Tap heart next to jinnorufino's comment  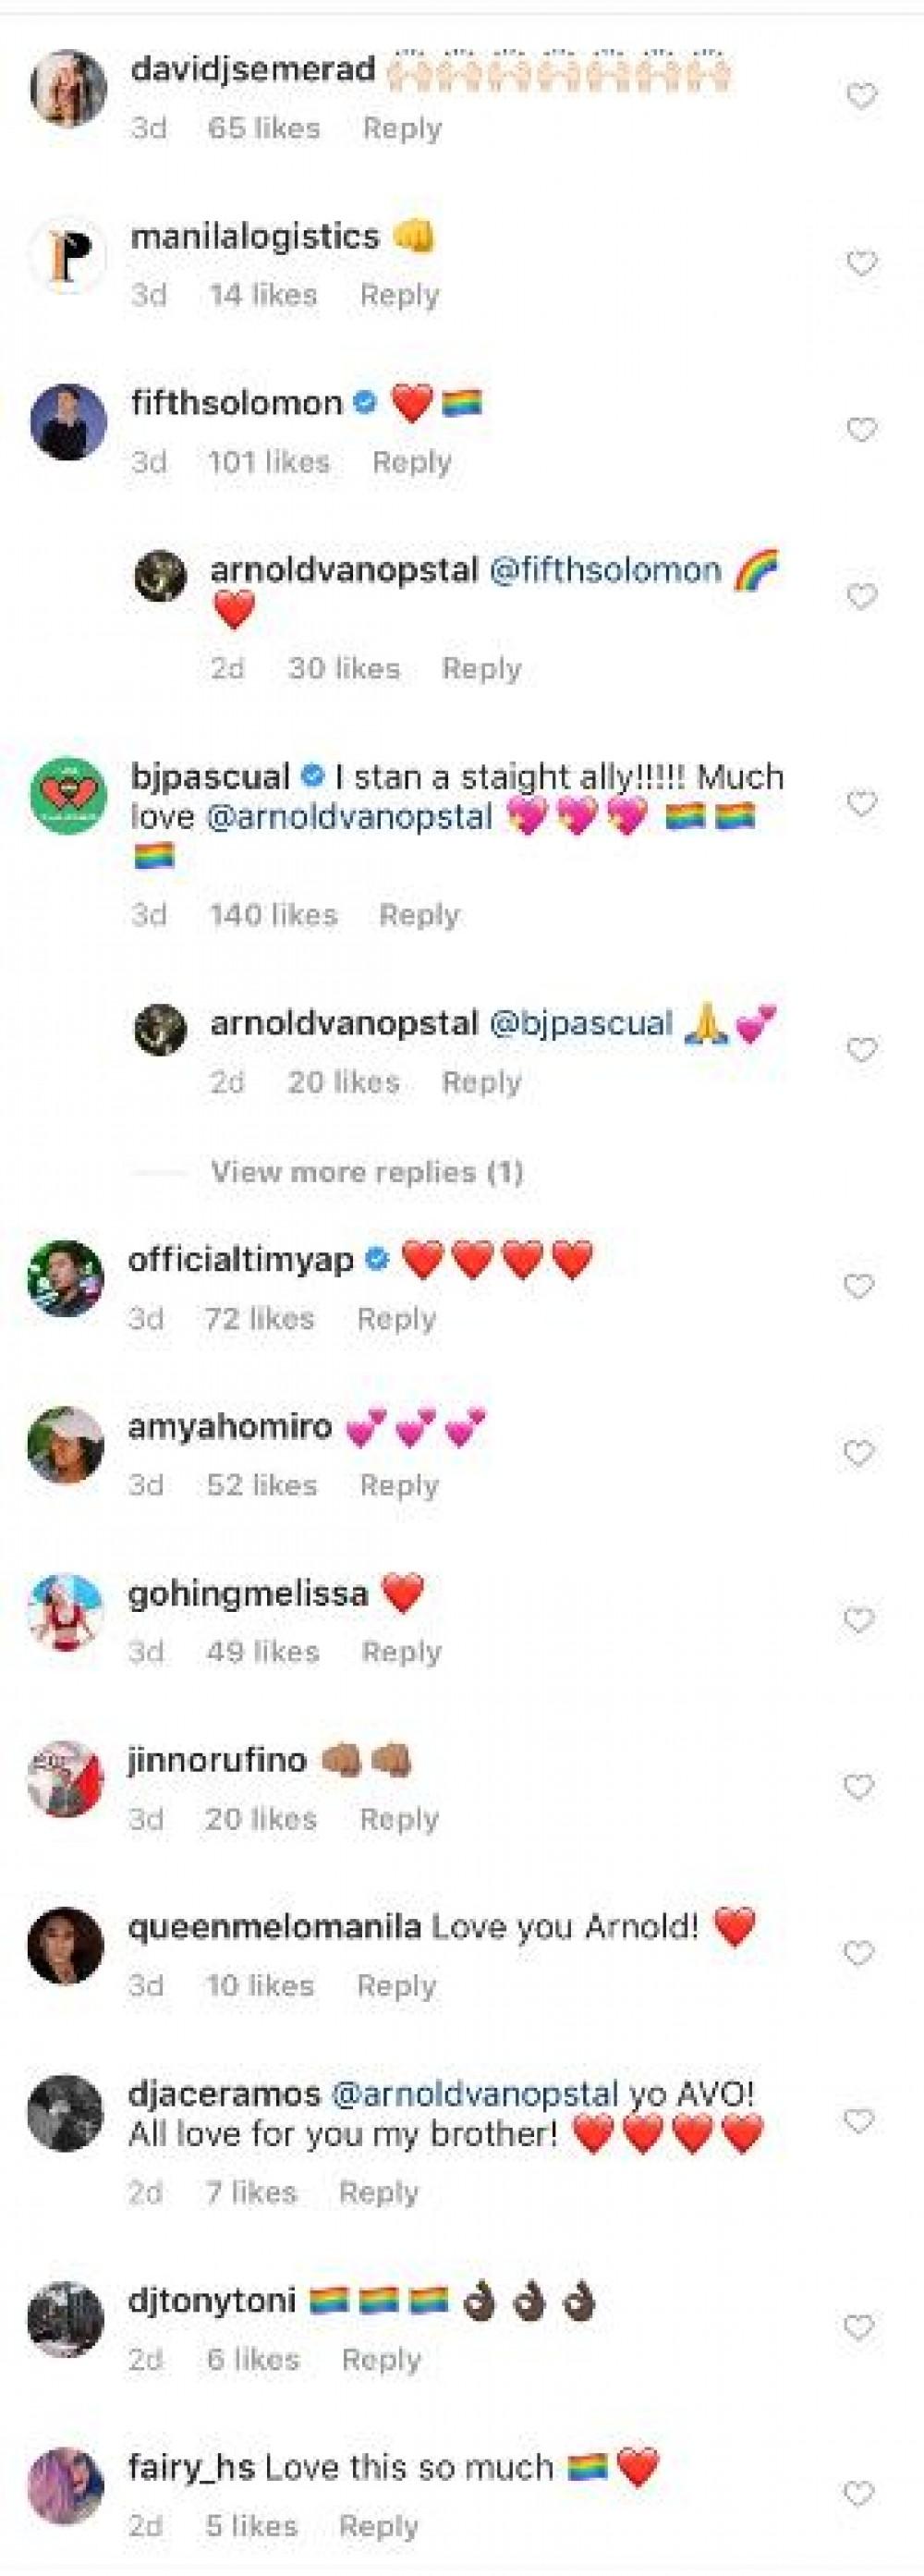859,1787
